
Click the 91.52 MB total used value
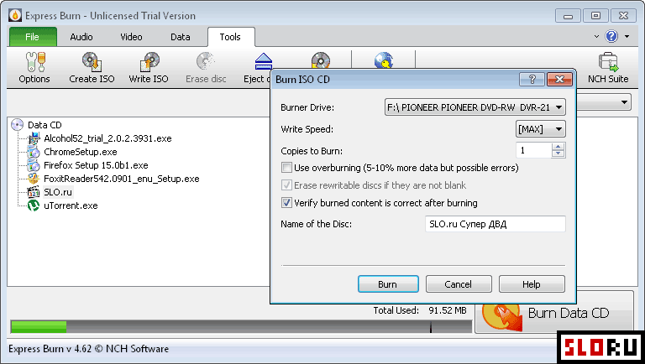click(448, 310)
